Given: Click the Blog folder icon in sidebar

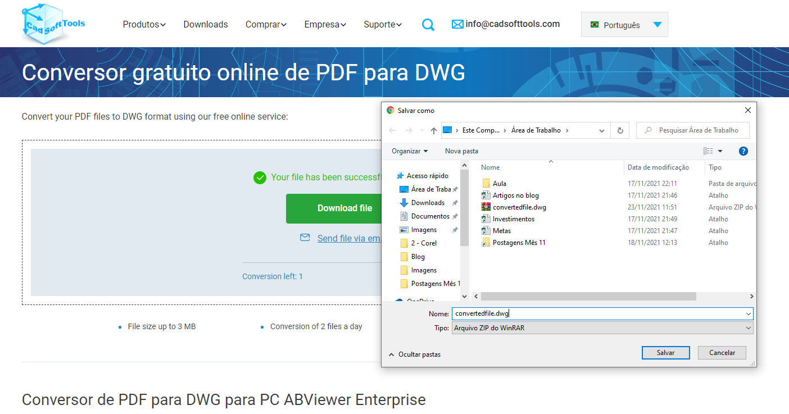Looking at the screenshot, I should [x=404, y=257].
